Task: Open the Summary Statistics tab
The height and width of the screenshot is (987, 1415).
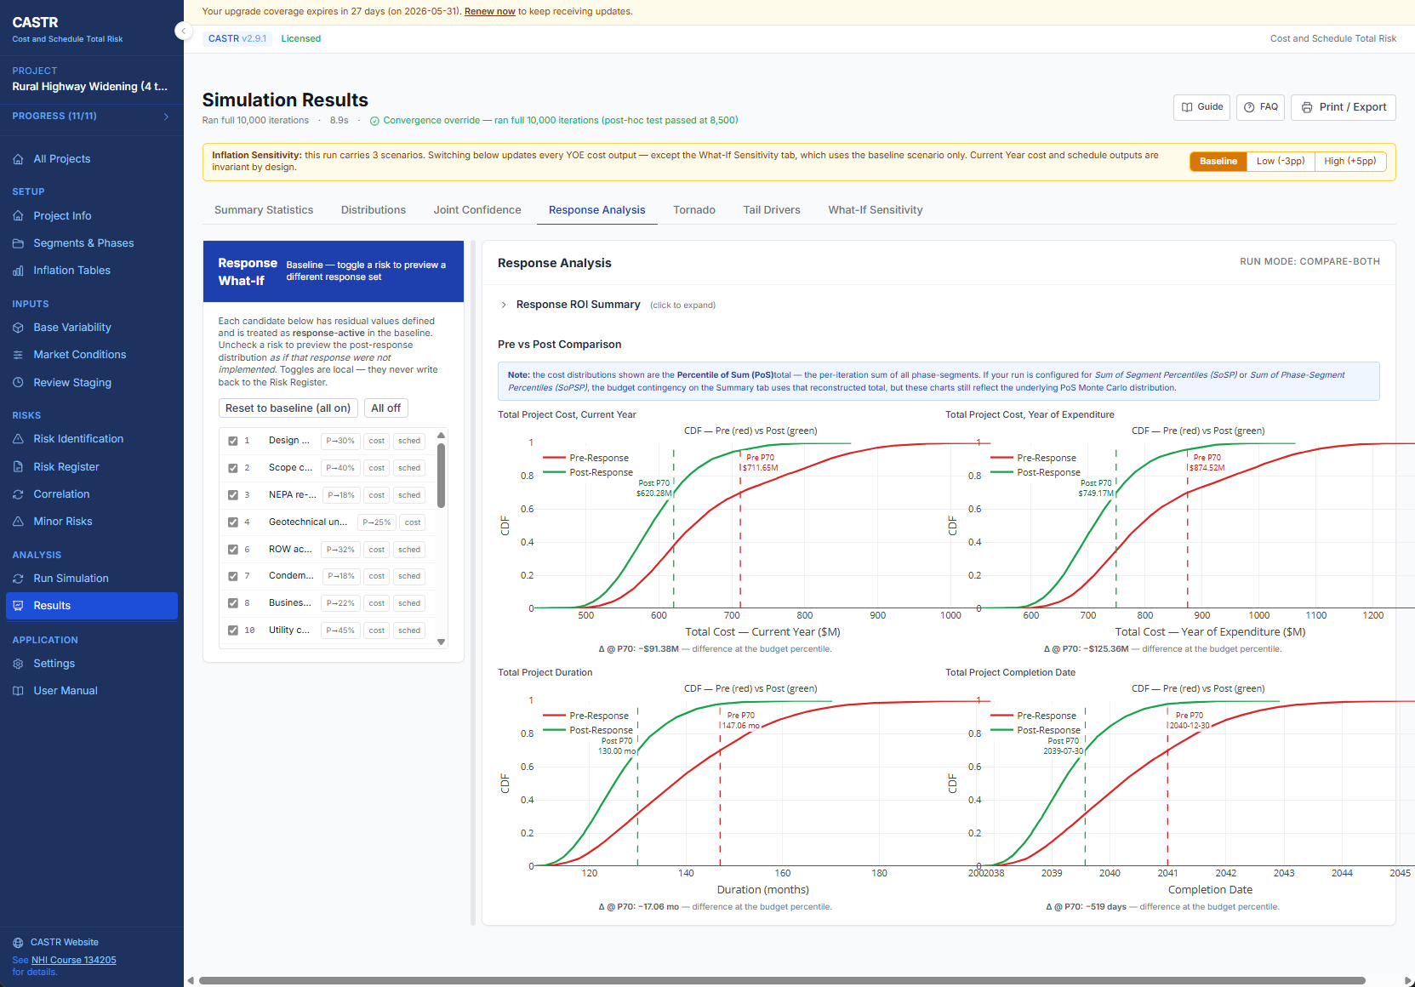Action: pos(264,210)
